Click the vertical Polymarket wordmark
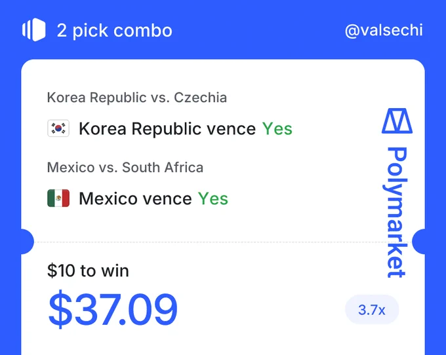 pos(397,212)
